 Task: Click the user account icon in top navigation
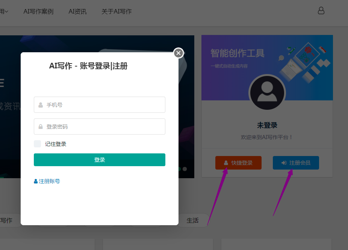point(321,11)
